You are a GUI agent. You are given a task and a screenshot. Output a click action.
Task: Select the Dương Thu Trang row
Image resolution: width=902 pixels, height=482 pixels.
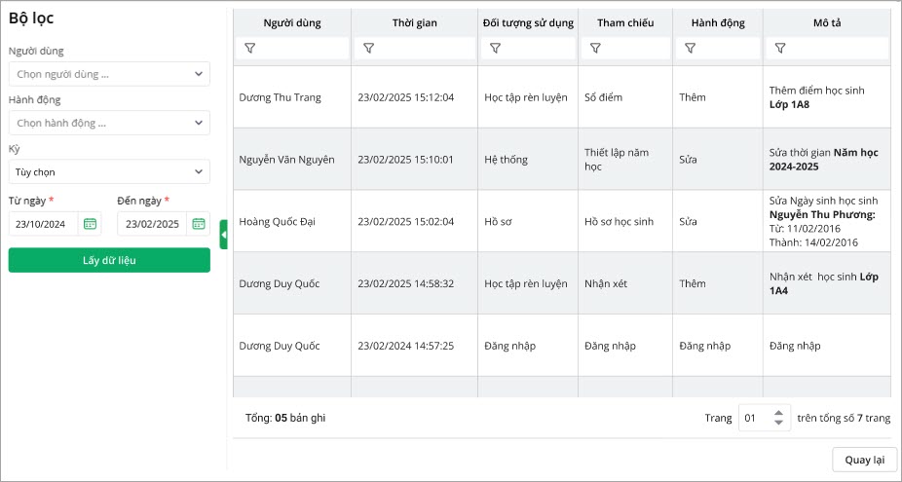[x=281, y=97]
